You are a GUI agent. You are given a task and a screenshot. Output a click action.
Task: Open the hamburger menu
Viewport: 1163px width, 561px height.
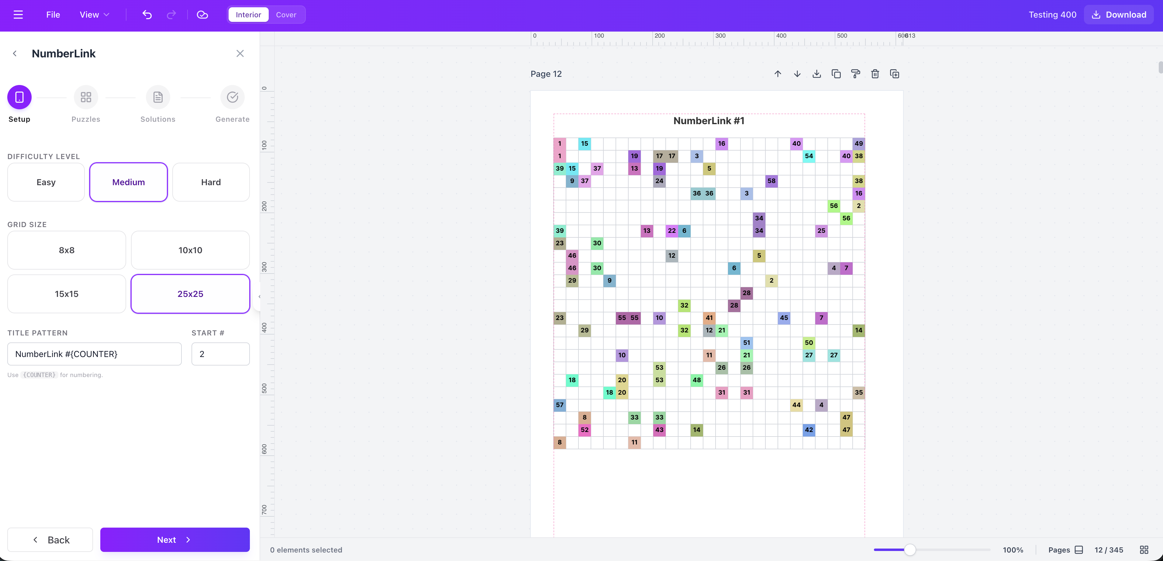(19, 15)
